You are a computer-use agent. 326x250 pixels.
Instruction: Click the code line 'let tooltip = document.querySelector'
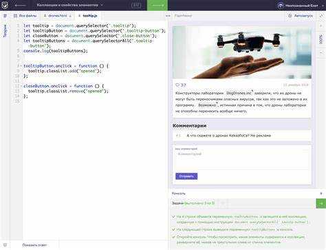point(80,25)
